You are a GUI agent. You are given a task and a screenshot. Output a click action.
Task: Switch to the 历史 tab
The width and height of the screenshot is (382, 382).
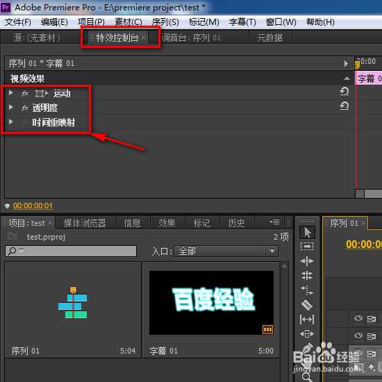click(236, 223)
